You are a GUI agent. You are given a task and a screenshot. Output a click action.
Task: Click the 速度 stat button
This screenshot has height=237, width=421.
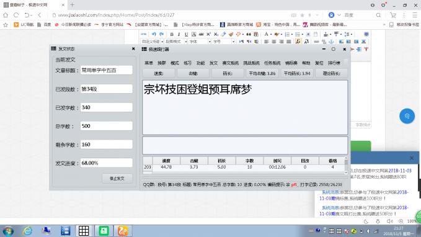[x=159, y=73]
